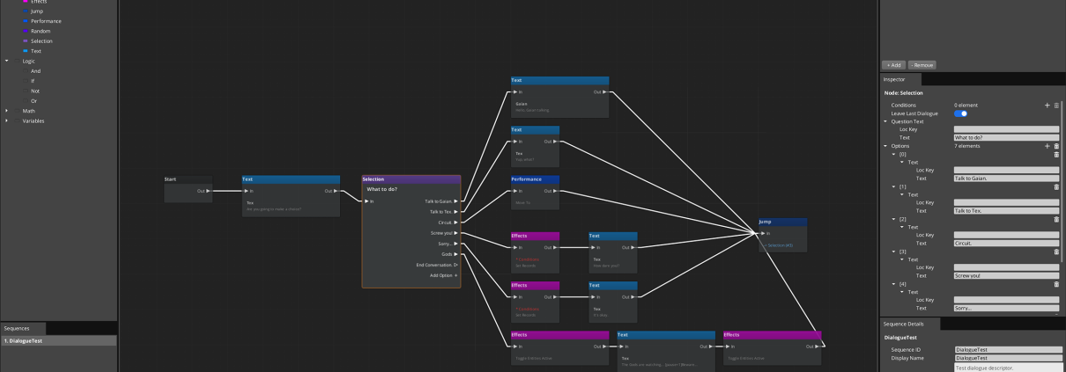The image size is (1066, 372).
Task: Click the 'Talk to Gaian.' output port arrow
Action: pyautogui.click(x=455, y=201)
